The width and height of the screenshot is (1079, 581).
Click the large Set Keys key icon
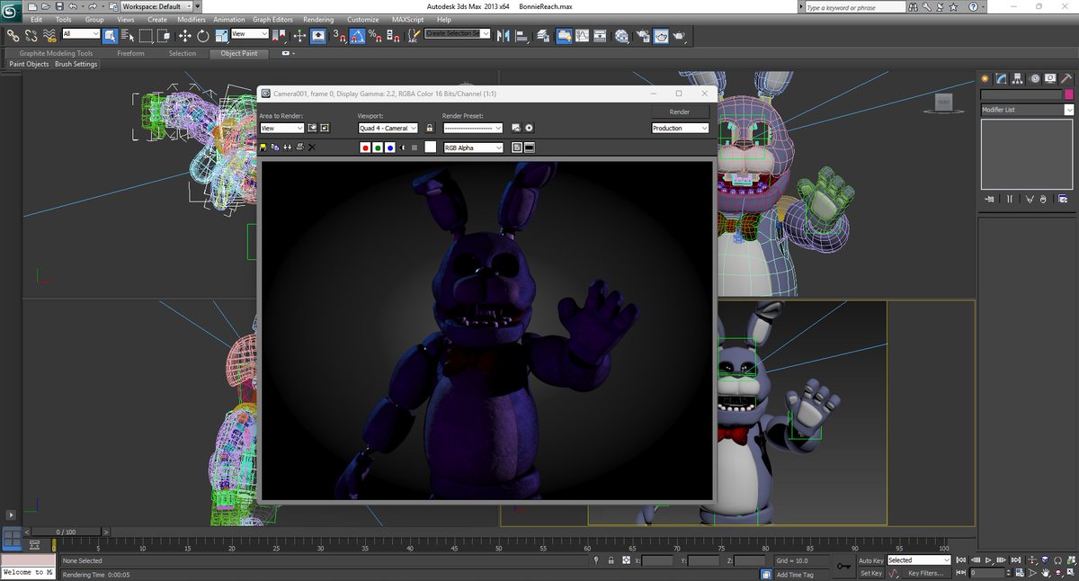pos(843,567)
